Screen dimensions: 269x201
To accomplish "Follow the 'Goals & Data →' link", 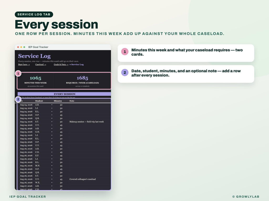I will pyautogui.click(x=61, y=64).
